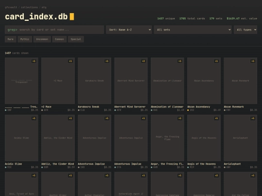The height and width of the screenshot is (196, 262).
Task: Click the rarity dot next to KHC
Action: pos(151,110)
